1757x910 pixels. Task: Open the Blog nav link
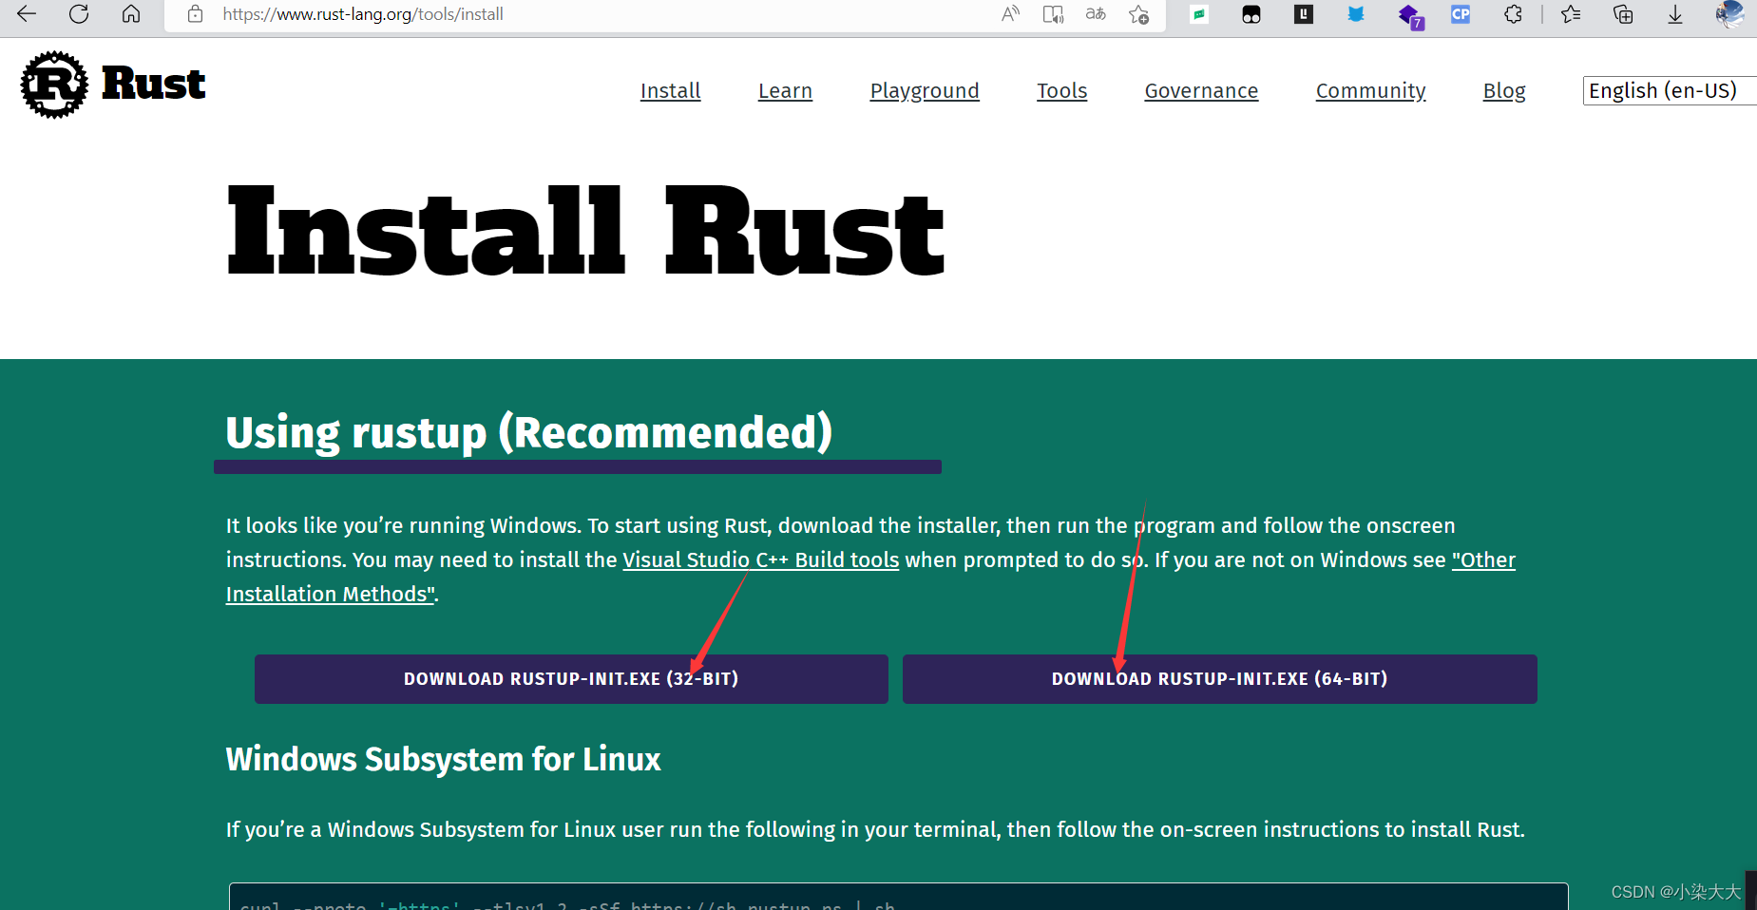(1504, 91)
